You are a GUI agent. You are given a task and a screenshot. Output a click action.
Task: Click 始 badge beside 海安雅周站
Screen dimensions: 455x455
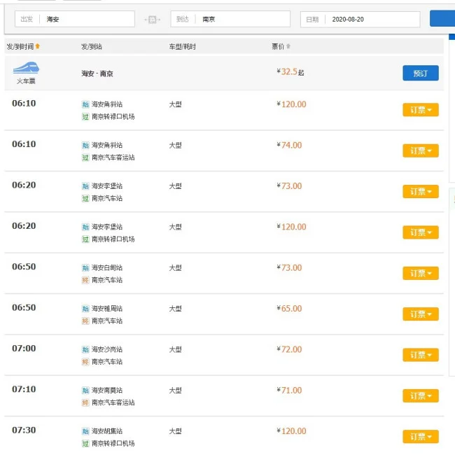coord(85,309)
